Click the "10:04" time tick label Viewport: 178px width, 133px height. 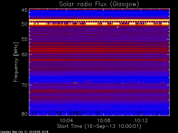[66, 121]
